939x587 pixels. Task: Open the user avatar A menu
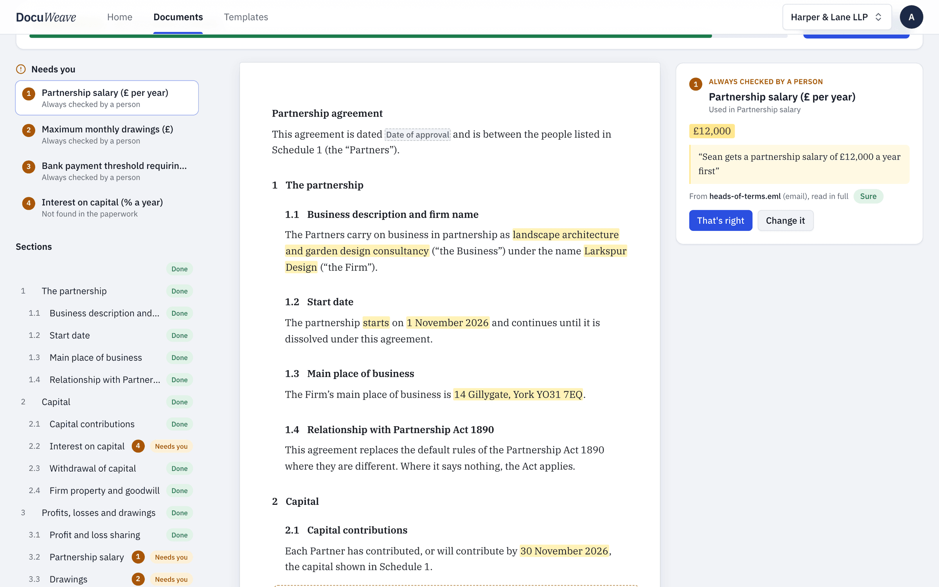click(911, 17)
